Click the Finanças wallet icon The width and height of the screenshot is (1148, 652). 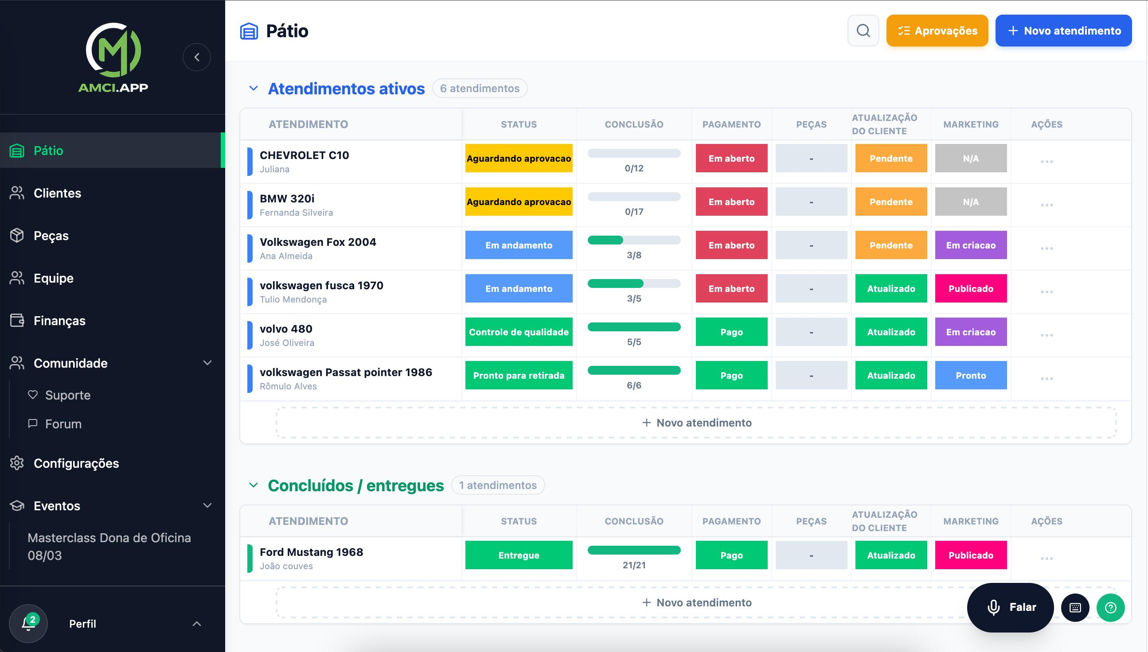coord(17,321)
